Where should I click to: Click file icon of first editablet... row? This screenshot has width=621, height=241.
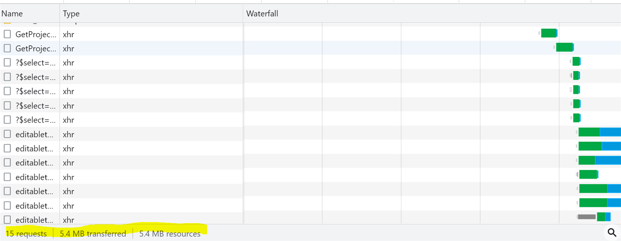pyautogui.click(x=7, y=134)
